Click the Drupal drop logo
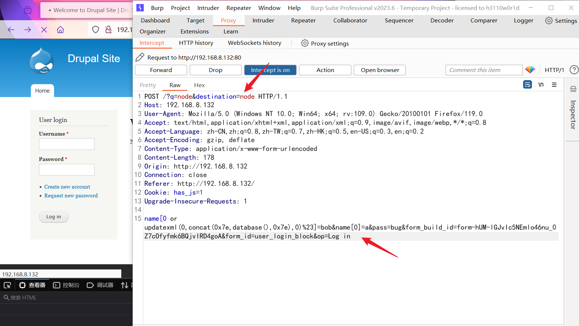The image size is (579, 326). coord(42,60)
